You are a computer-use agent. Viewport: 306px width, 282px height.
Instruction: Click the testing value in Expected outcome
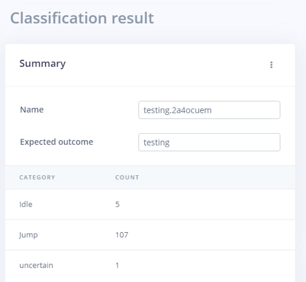point(157,143)
